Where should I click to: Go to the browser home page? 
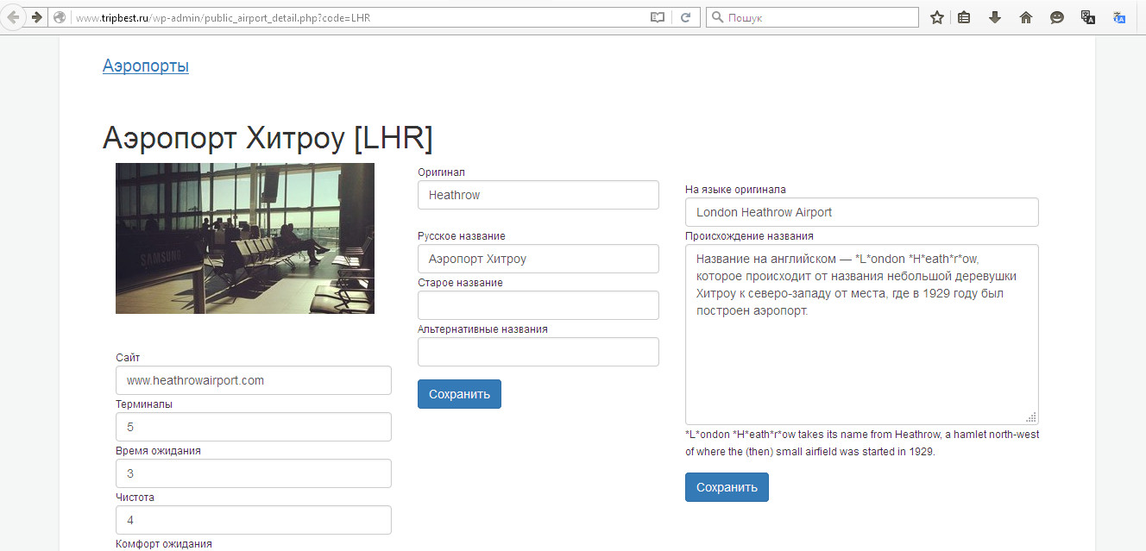pyautogui.click(x=1026, y=17)
